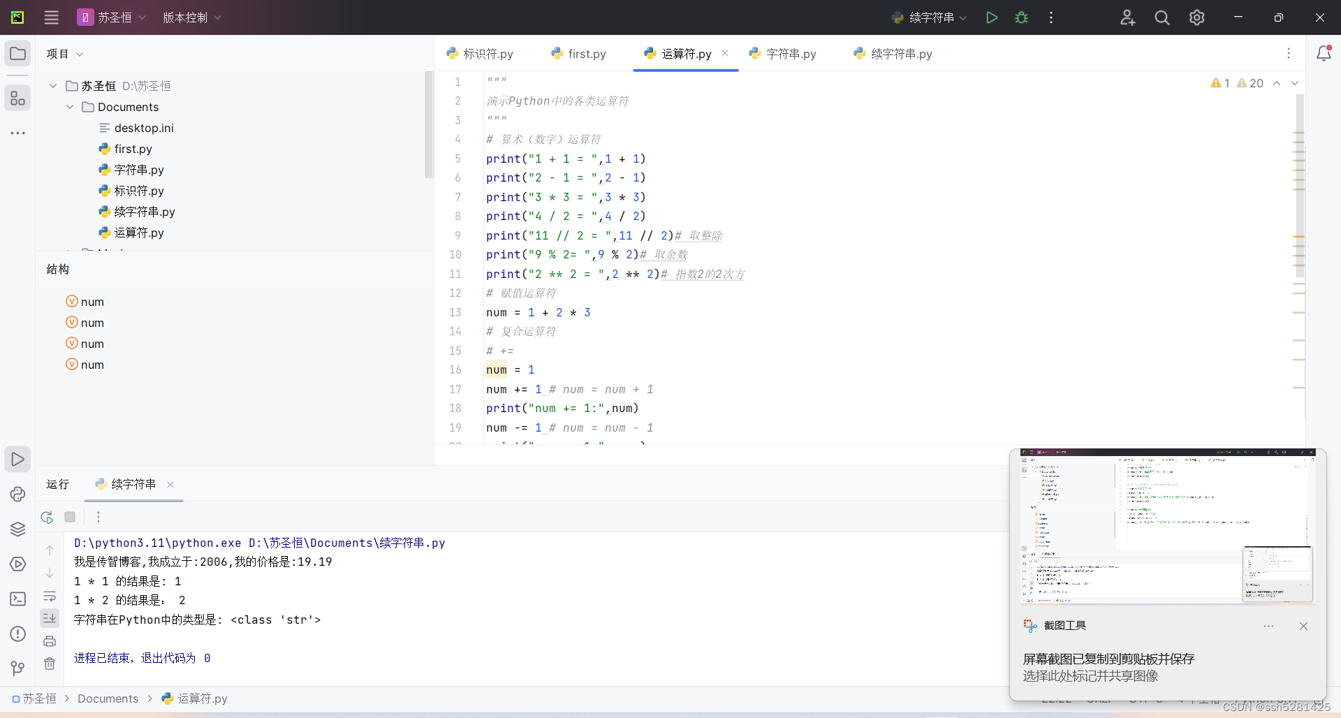The image size is (1341, 718).
Task: Open 运算符.py in project tree
Action: tap(138, 233)
